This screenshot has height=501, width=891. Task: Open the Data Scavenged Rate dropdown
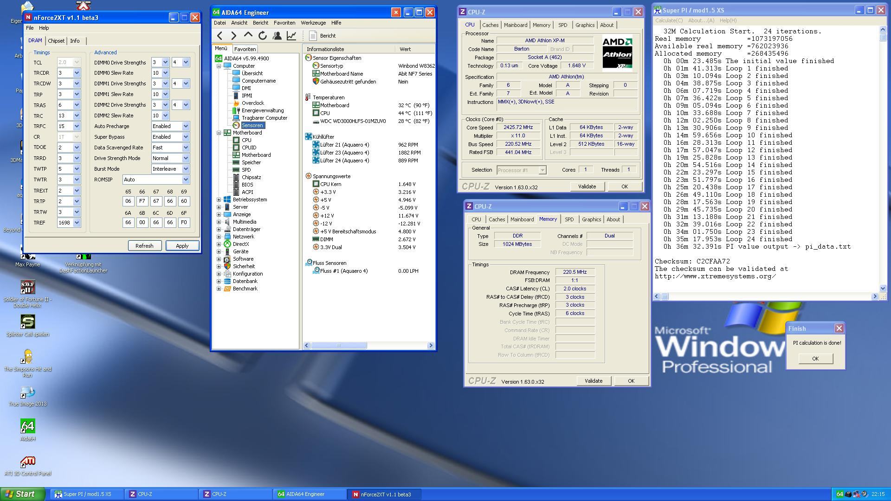click(186, 148)
